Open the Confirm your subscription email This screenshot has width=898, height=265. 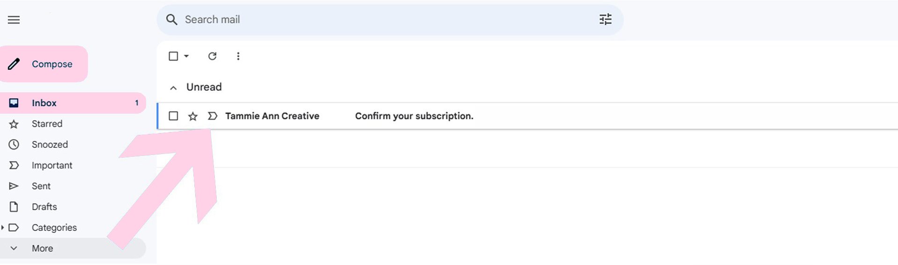click(x=414, y=116)
